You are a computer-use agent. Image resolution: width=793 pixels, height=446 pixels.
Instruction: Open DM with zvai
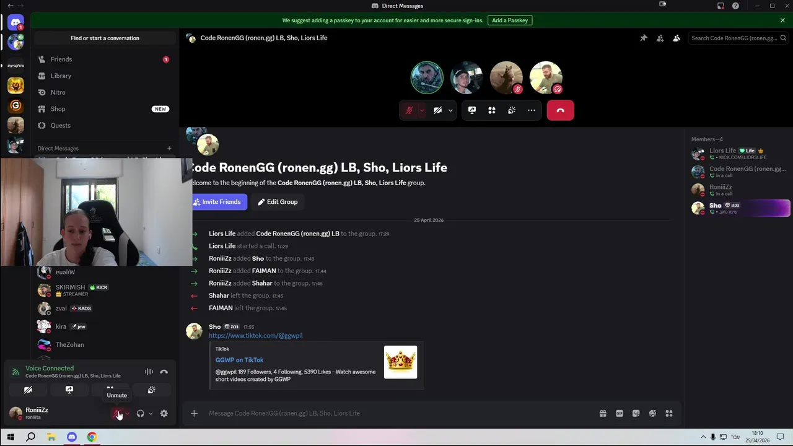(x=104, y=308)
